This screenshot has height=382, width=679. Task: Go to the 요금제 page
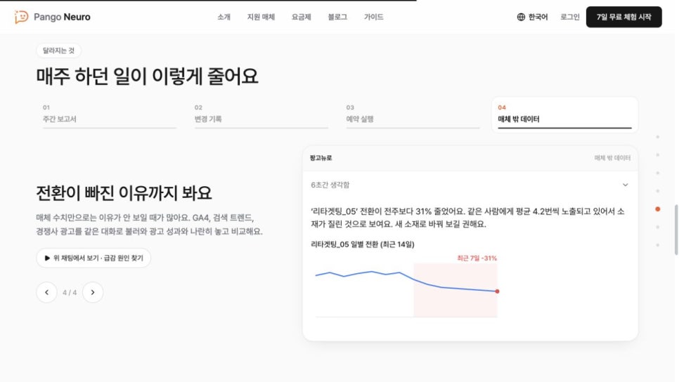(x=301, y=17)
